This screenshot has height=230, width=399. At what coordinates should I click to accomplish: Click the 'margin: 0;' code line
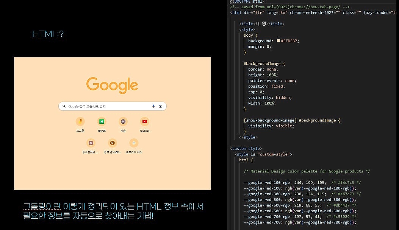260,47
